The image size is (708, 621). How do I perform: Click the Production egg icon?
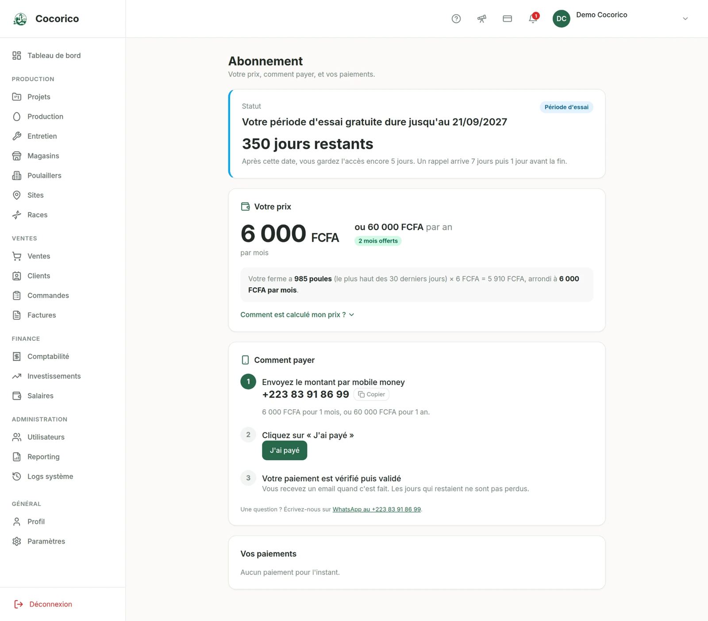tap(17, 116)
